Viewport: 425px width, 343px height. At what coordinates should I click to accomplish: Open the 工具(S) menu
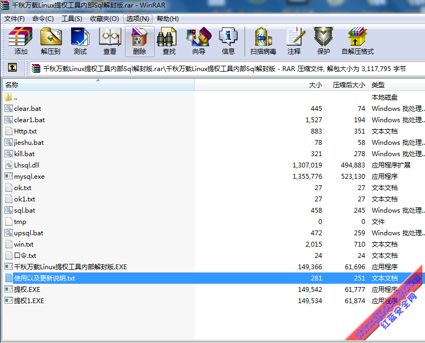(72, 18)
